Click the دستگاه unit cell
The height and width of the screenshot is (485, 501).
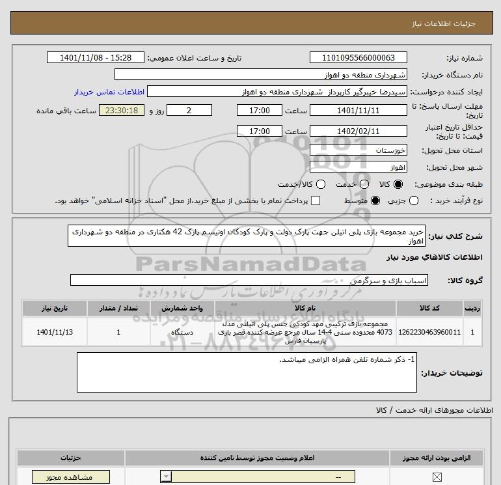tap(182, 332)
